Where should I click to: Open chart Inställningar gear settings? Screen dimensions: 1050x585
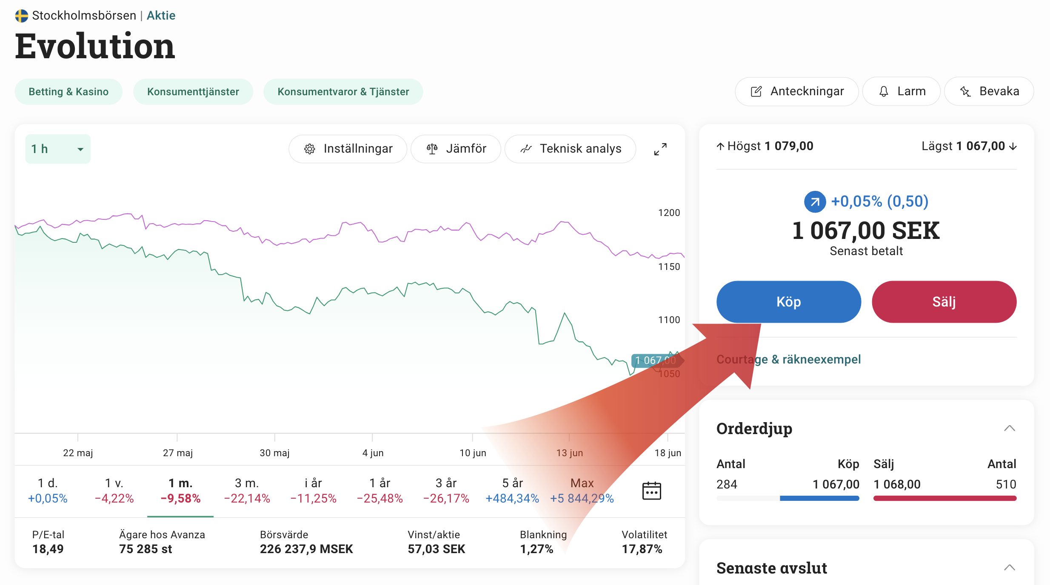pos(348,149)
